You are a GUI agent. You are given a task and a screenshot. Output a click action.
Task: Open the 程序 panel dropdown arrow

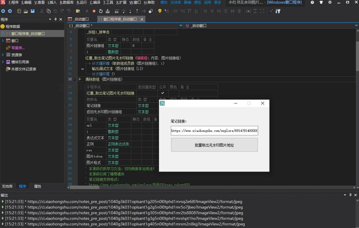click(50, 19)
